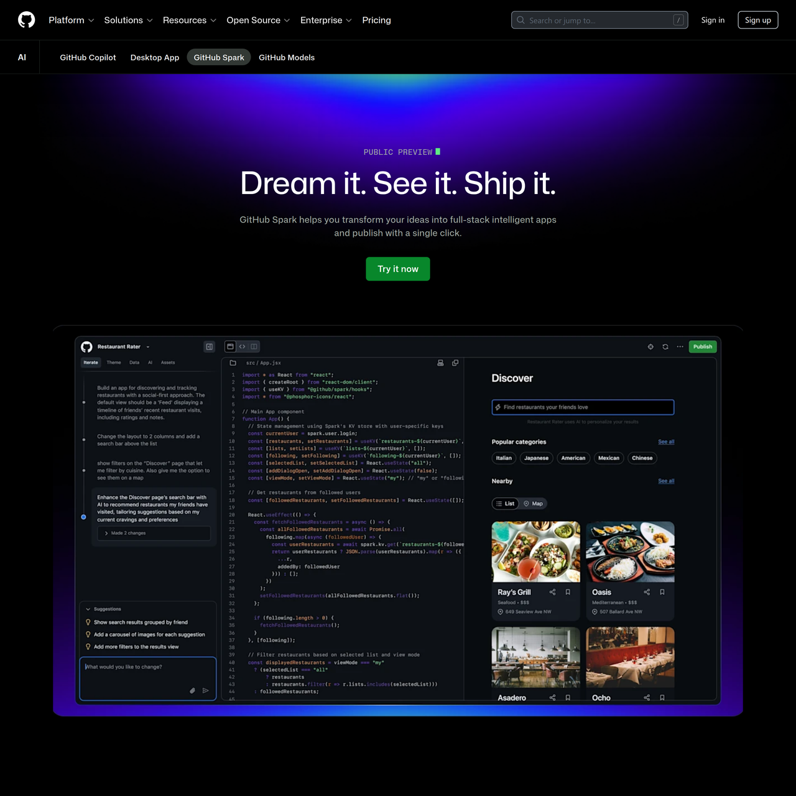This screenshot has height=796, width=796.
Task: Bookmark the Ray's Grill restaurant
Action: pyautogui.click(x=568, y=592)
